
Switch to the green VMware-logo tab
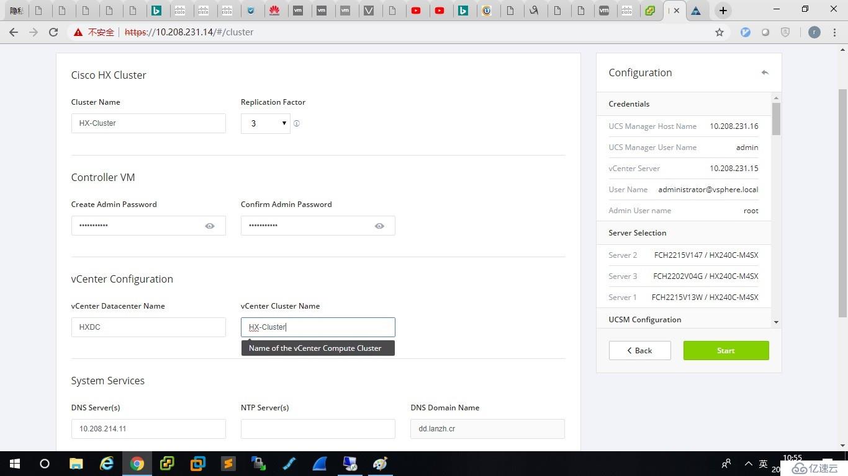pyautogui.click(x=650, y=11)
